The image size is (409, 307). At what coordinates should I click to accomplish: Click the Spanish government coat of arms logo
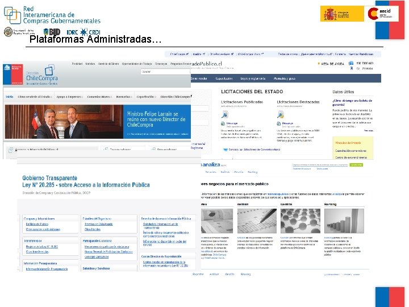click(x=330, y=14)
